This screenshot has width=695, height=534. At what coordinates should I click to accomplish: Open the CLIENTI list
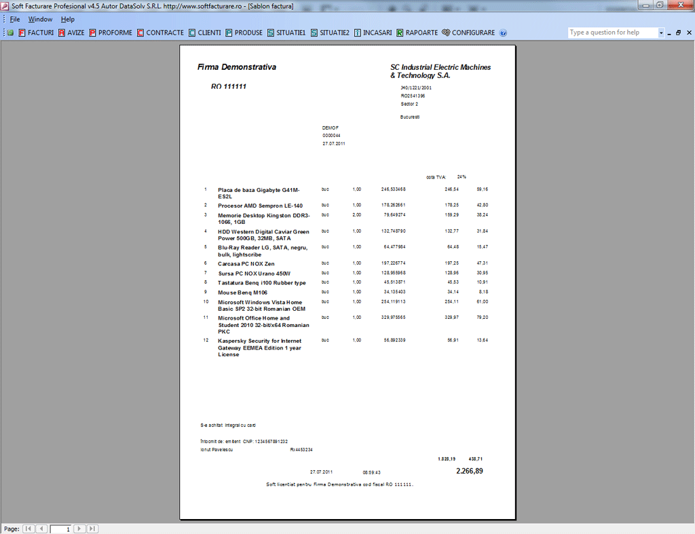[x=205, y=33]
